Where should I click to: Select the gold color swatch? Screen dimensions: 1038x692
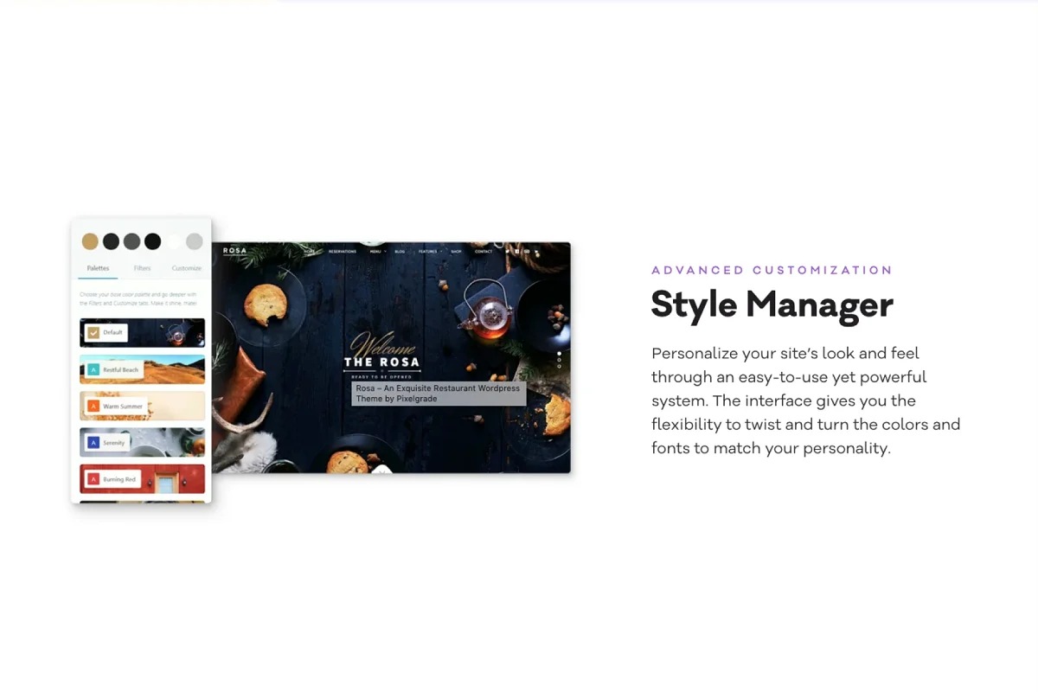(x=90, y=241)
